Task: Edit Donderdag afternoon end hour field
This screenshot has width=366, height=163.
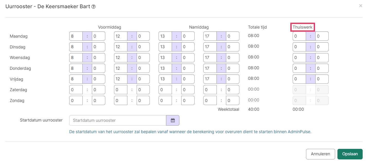Action: 210,68
